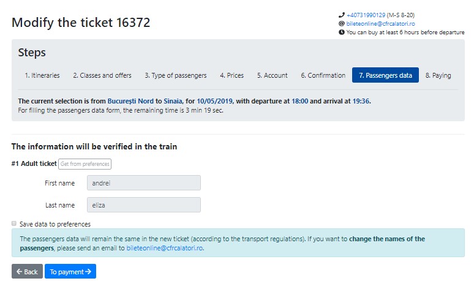Click the active 7. Passengers data step

click(x=385, y=75)
